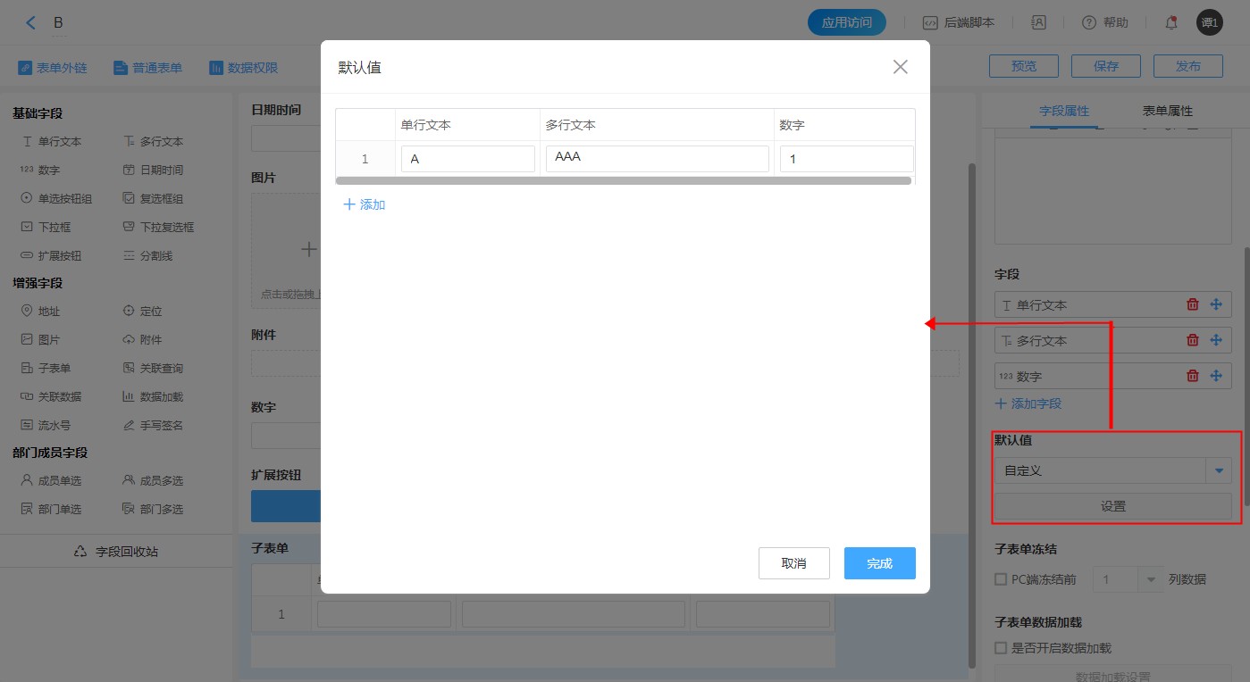Click the notification bell icon
Screen dimensions: 1250x682
1170,23
